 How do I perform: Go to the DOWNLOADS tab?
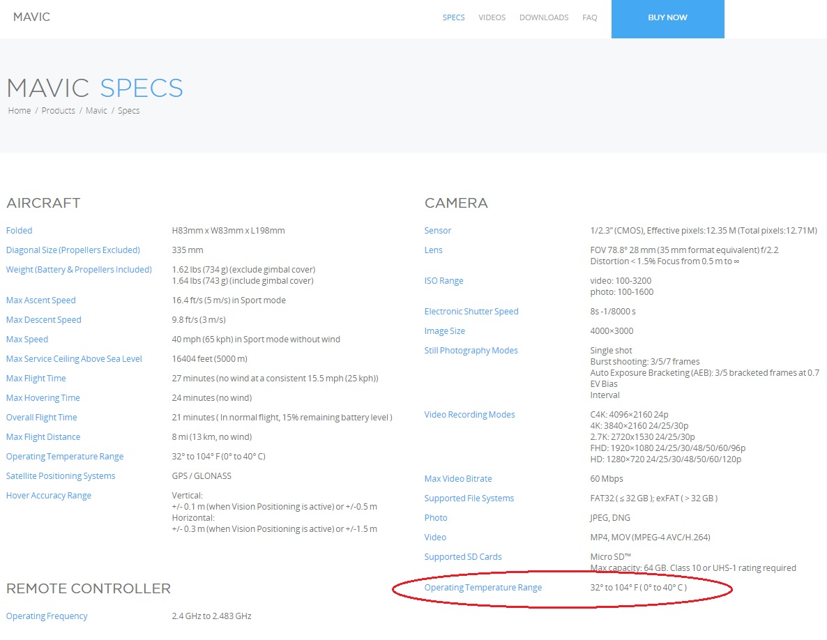pos(544,17)
